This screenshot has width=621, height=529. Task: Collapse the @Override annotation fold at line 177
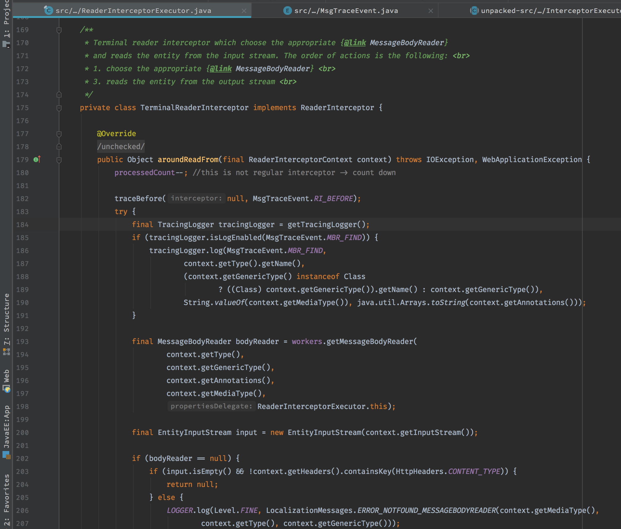pyautogui.click(x=59, y=134)
